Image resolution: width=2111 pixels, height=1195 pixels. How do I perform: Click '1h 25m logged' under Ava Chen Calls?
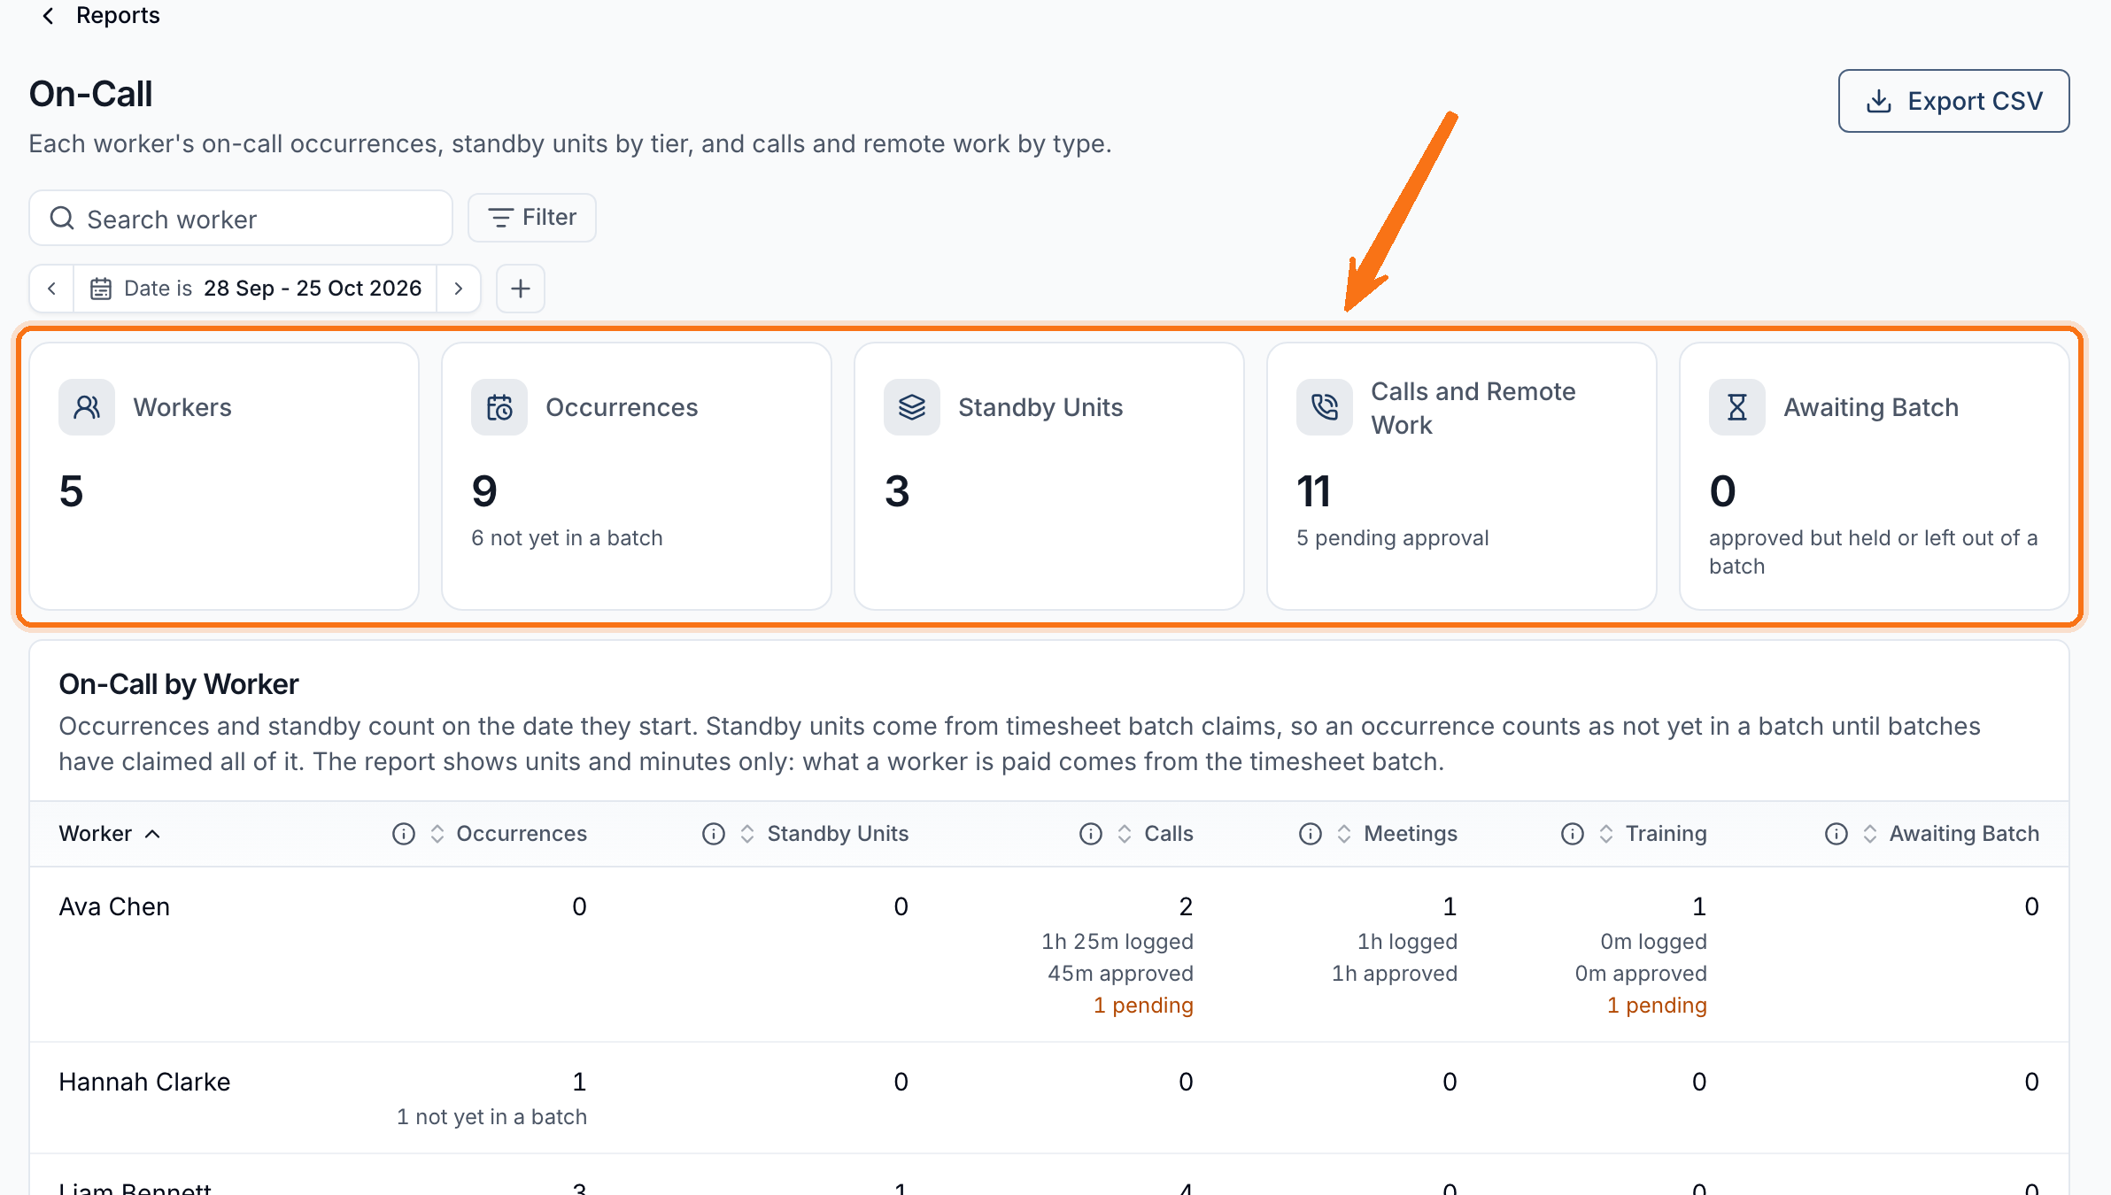(x=1117, y=942)
